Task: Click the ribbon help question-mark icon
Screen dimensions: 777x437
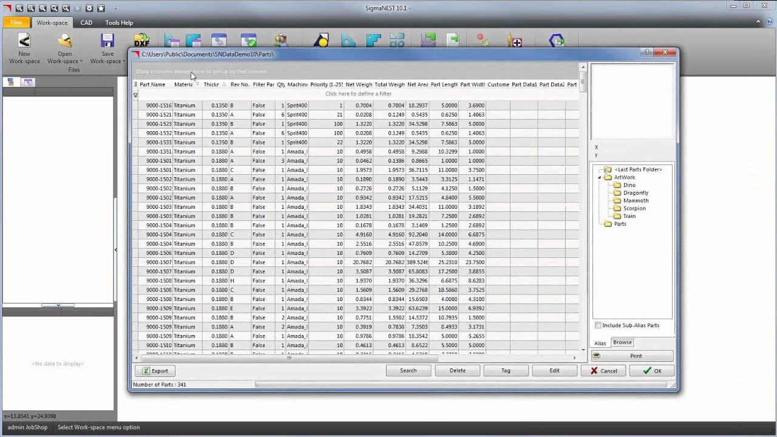Action: pyautogui.click(x=769, y=22)
